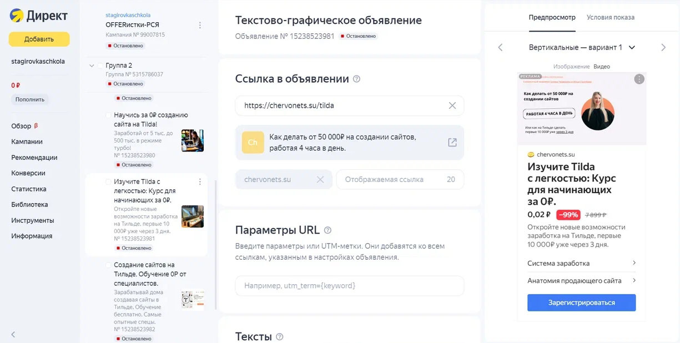Open thumbnail of the Научись за 0₽ ad
This screenshot has height=343, width=680.
(193, 140)
